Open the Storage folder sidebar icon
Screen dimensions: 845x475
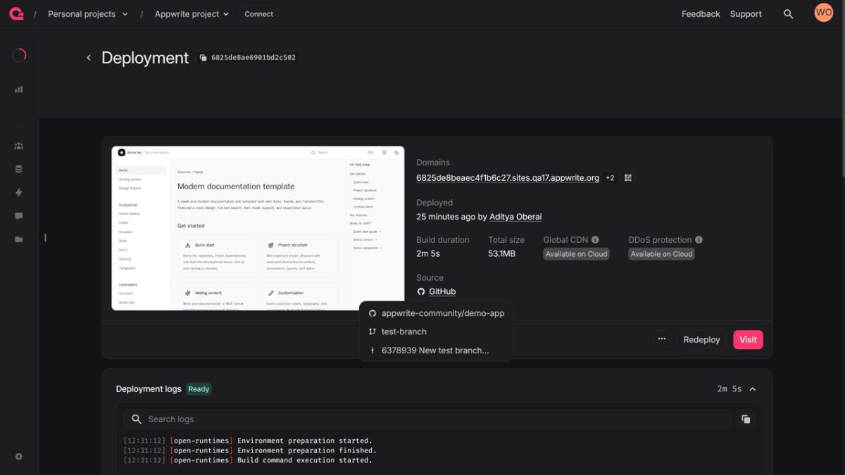tap(19, 239)
